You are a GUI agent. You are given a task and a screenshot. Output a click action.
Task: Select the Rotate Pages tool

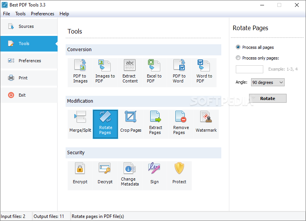click(105, 124)
